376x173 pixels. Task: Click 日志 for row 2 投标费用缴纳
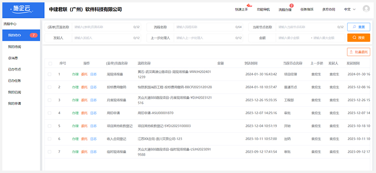point(94,87)
